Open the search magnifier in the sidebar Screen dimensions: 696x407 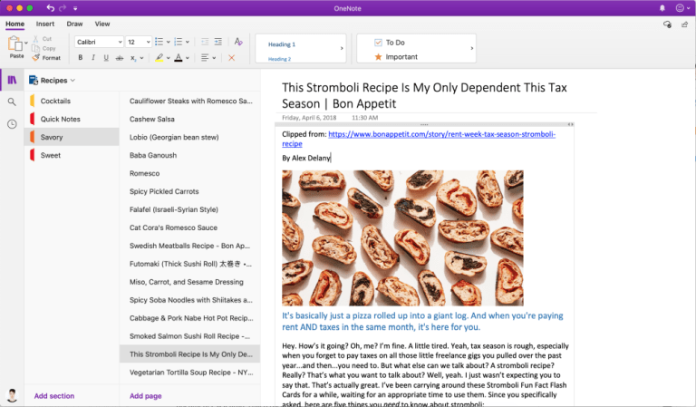click(12, 102)
